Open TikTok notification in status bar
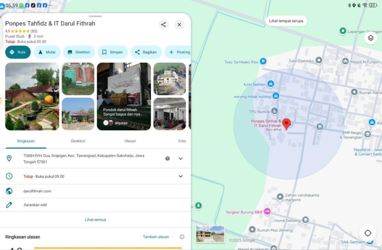This screenshot has width=382, height=250. pos(33,5)
